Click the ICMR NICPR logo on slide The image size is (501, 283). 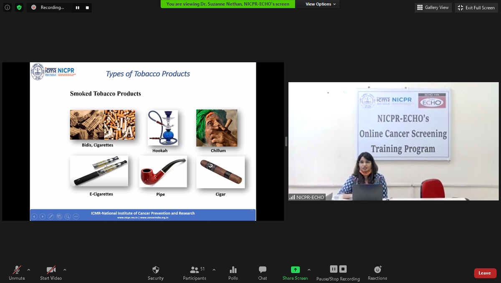pyautogui.click(x=53, y=72)
